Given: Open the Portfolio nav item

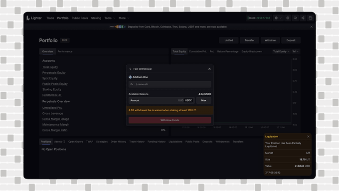Looking at the screenshot, I should tap(63, 18).
